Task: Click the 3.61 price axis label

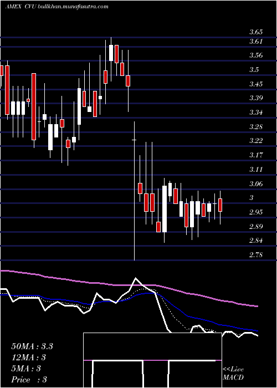Action: (x=256, y=42)
